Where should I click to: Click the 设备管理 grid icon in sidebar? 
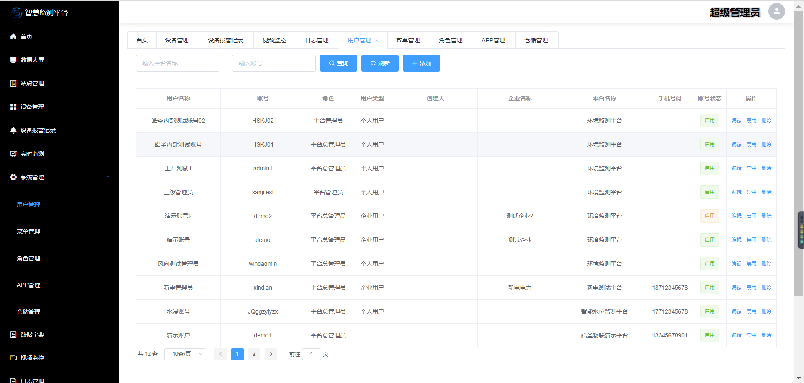13,107
